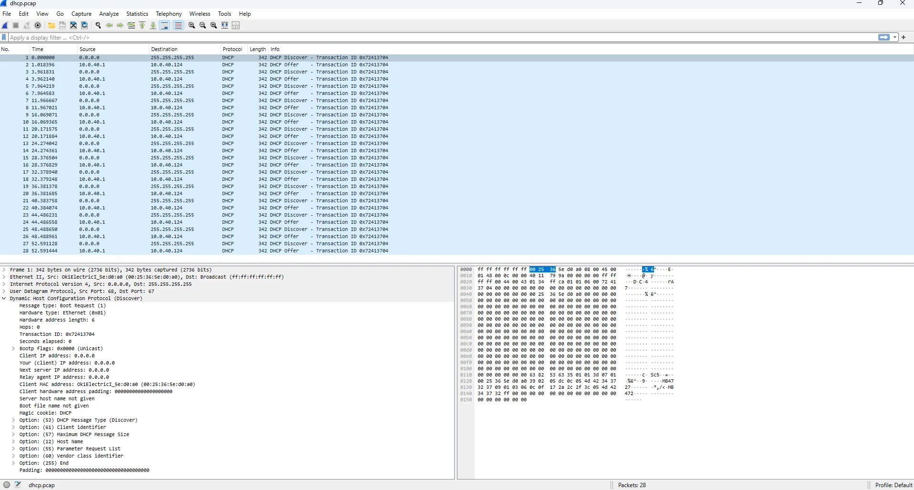Screen dimensions: 914x490
Task: Add a display filter button with plus icon
Action: pos(904,37)
